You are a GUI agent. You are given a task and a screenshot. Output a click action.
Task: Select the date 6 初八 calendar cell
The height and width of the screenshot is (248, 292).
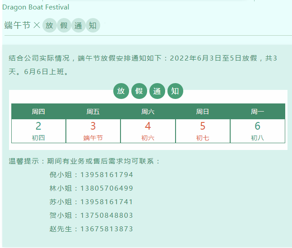[x=257, y=131]
